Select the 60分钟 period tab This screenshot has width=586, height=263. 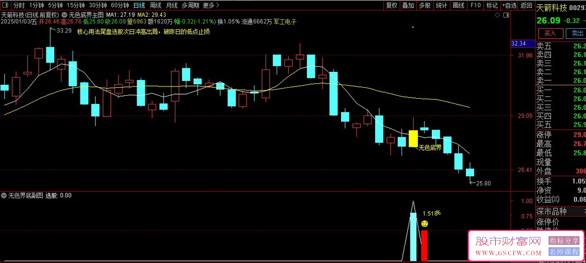point(120,5)
